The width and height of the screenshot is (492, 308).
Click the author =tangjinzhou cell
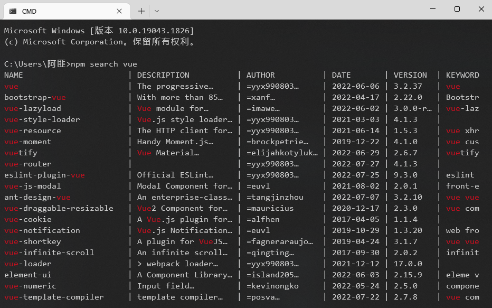(275, 197)
